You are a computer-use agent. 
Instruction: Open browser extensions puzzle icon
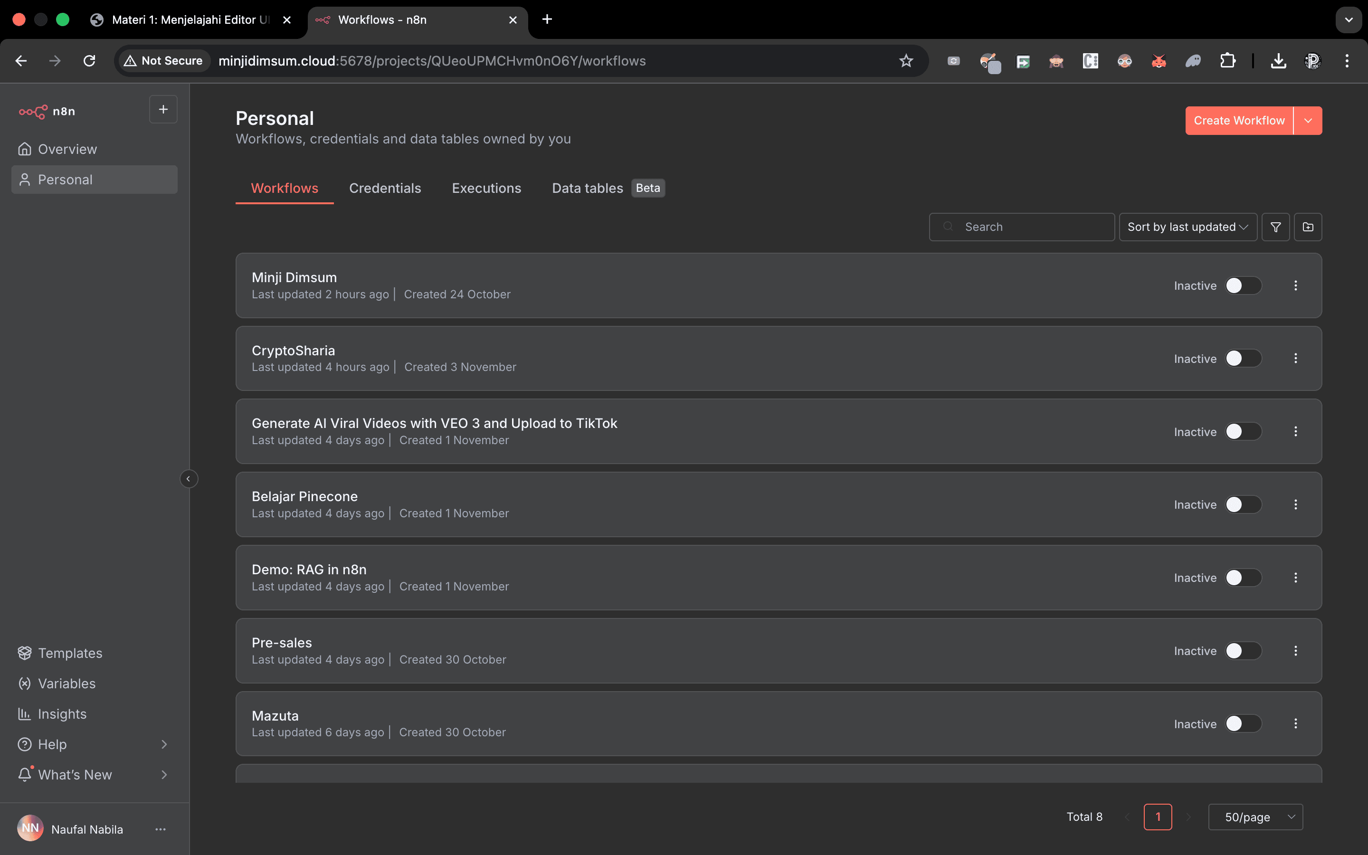tap(1227, 61)
